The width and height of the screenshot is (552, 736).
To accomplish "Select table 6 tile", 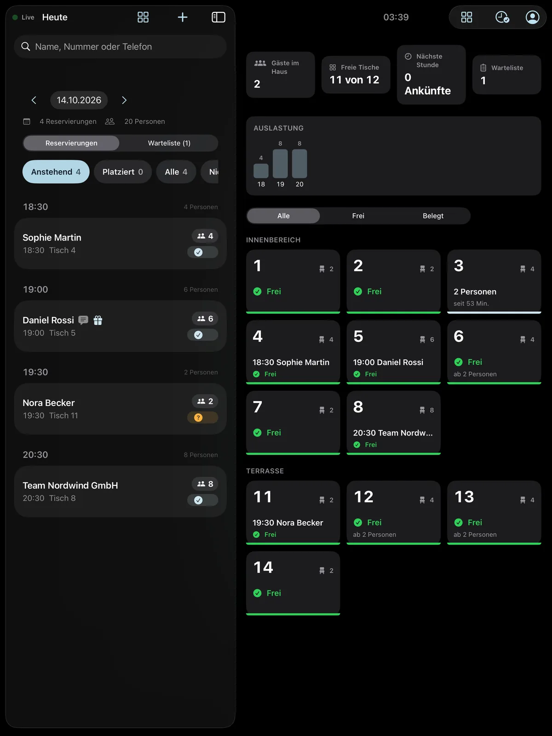I will pos(494,352).
